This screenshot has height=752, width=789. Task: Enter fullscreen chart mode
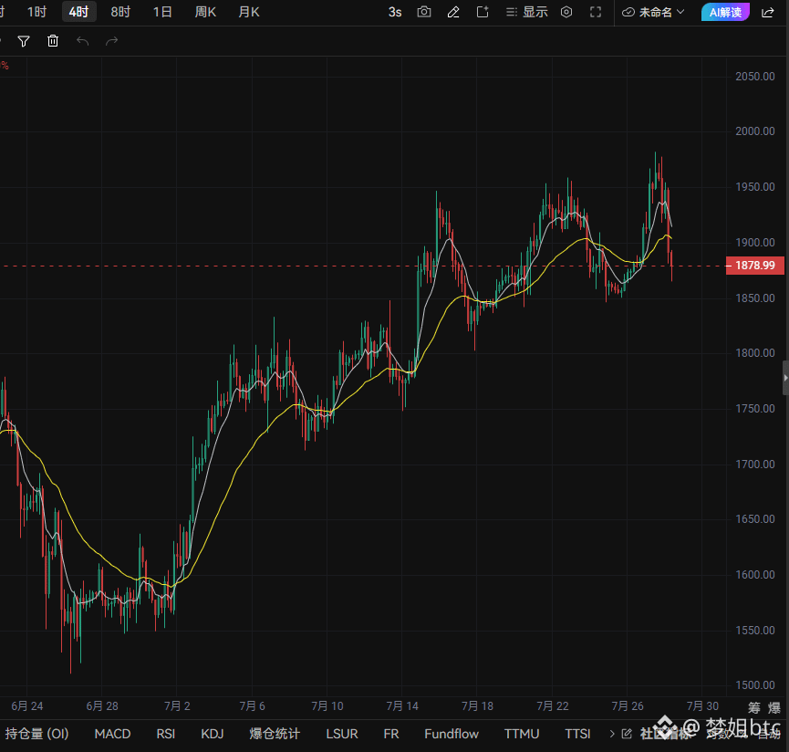tap(596, 12)
